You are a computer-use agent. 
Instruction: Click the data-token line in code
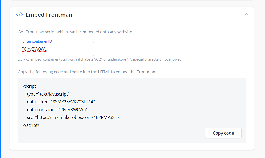[x=61, y=102]
